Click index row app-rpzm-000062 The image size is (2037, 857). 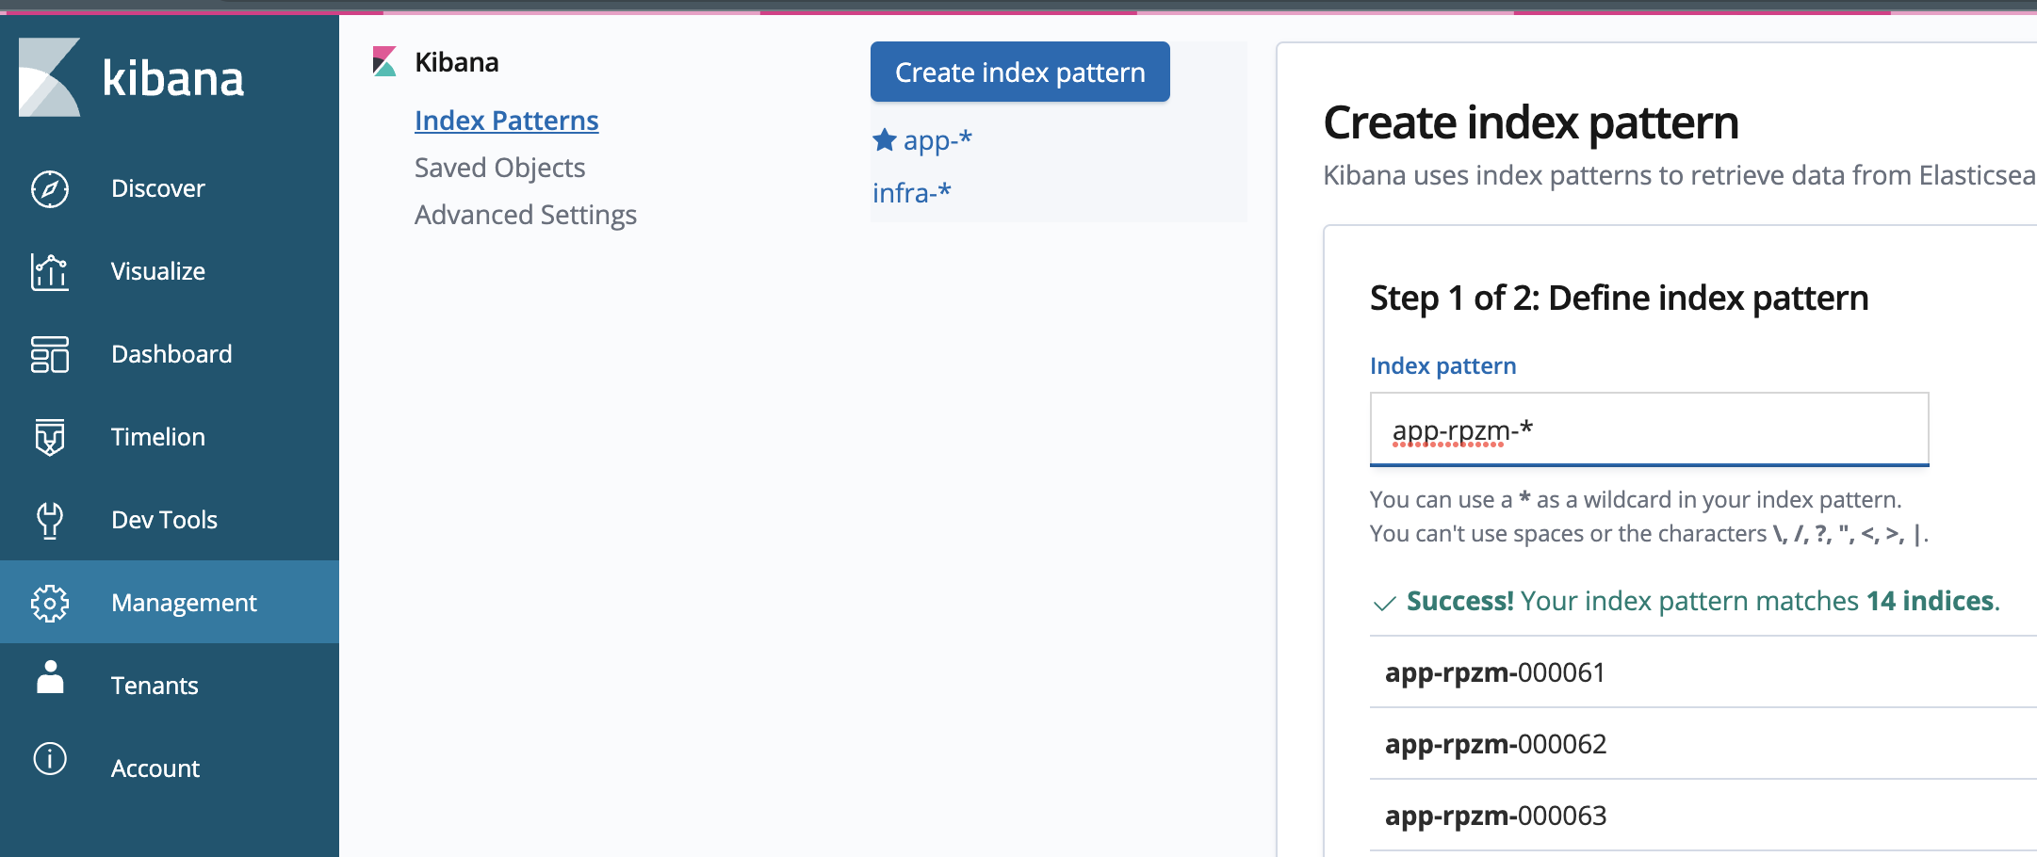click(x=1703, y=744)
